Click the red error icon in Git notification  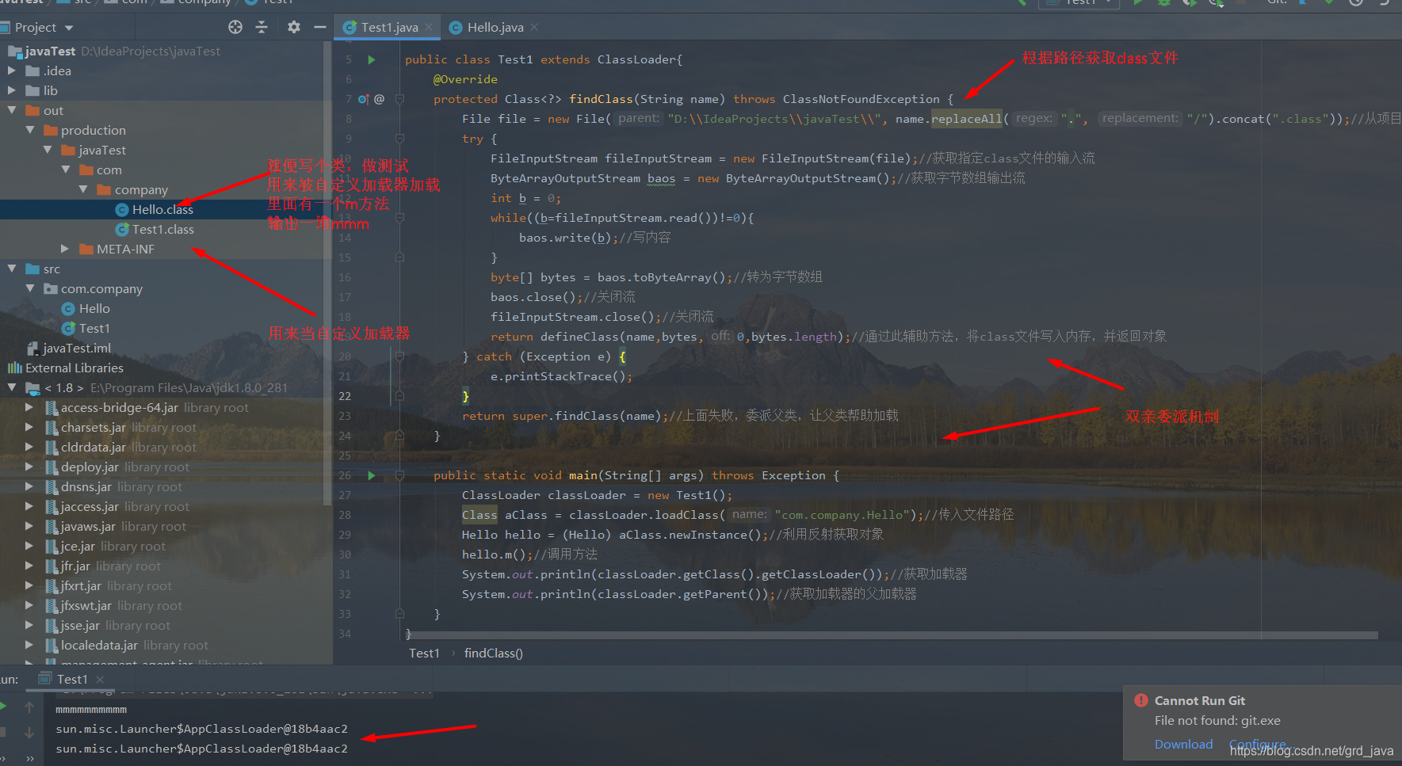pyautogui.click(x=1141, y=700)
